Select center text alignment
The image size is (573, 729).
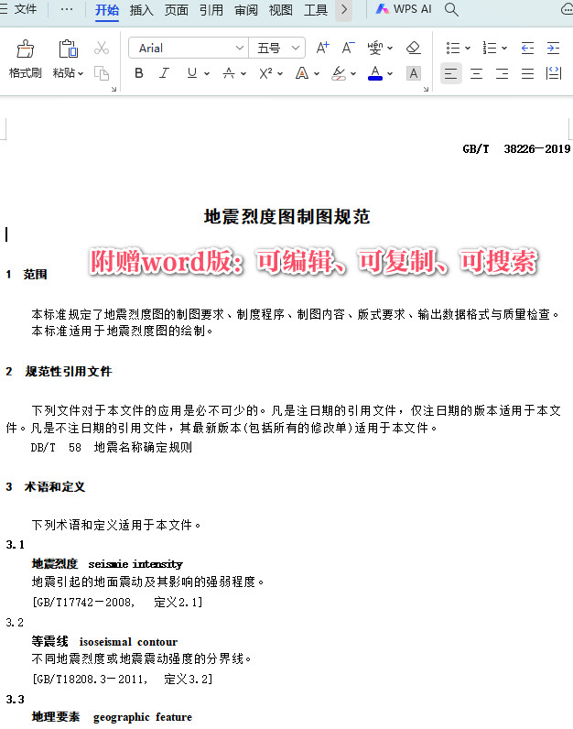click(x=476, y=73)
